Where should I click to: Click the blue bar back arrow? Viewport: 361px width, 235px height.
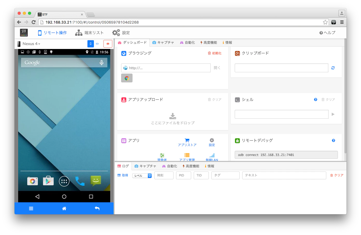[x=97, y=208]
